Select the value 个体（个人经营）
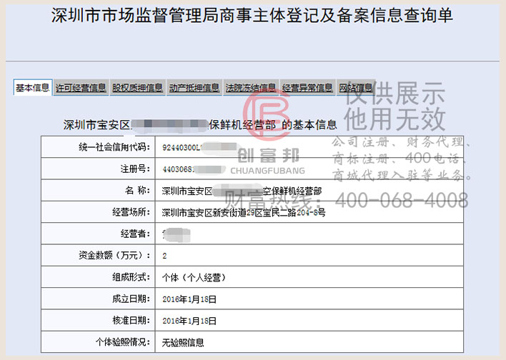Screen dimensions: 506x360 click(x=194, y=277)
